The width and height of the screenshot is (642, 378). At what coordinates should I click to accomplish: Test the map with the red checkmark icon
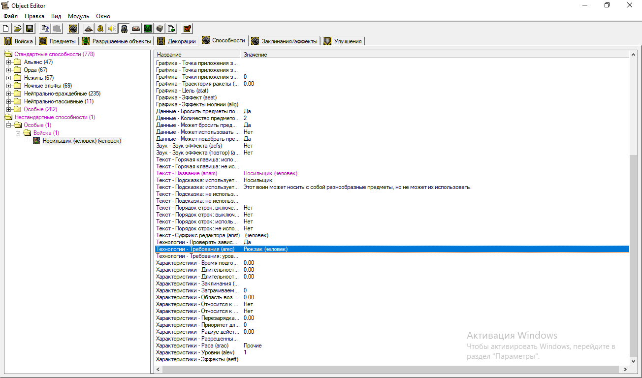point(187,29)
